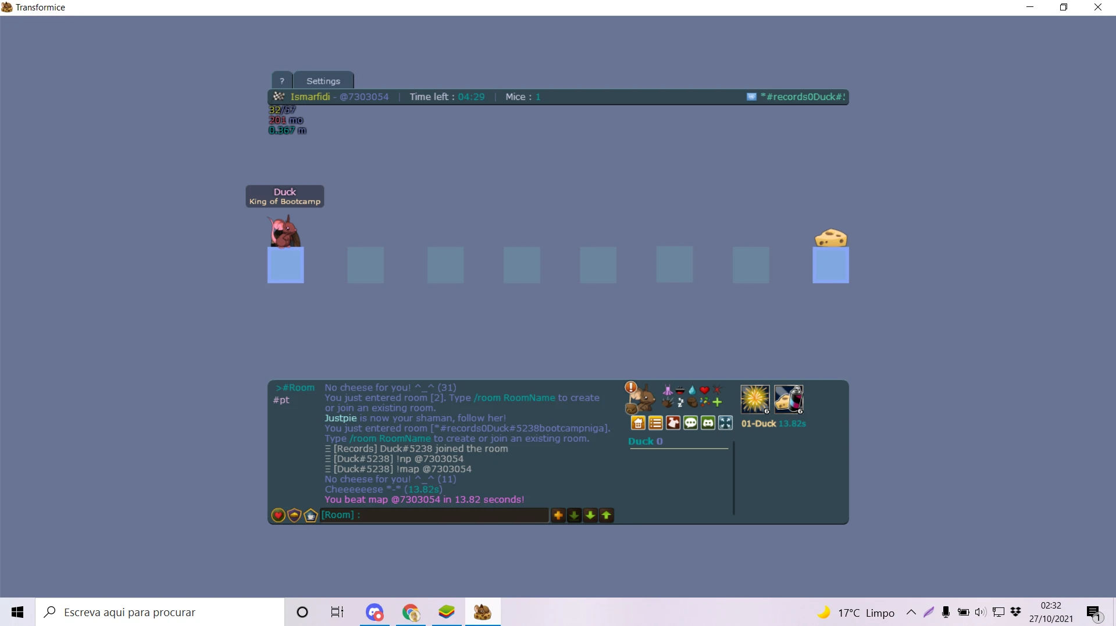
Task: Open the Settings tab
Action: 323,81
